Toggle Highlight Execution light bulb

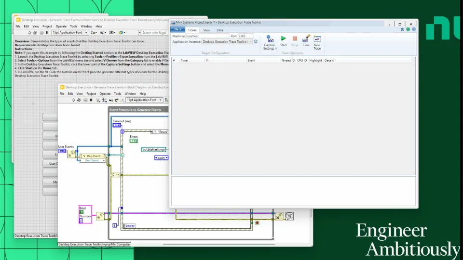coord(98,100)
